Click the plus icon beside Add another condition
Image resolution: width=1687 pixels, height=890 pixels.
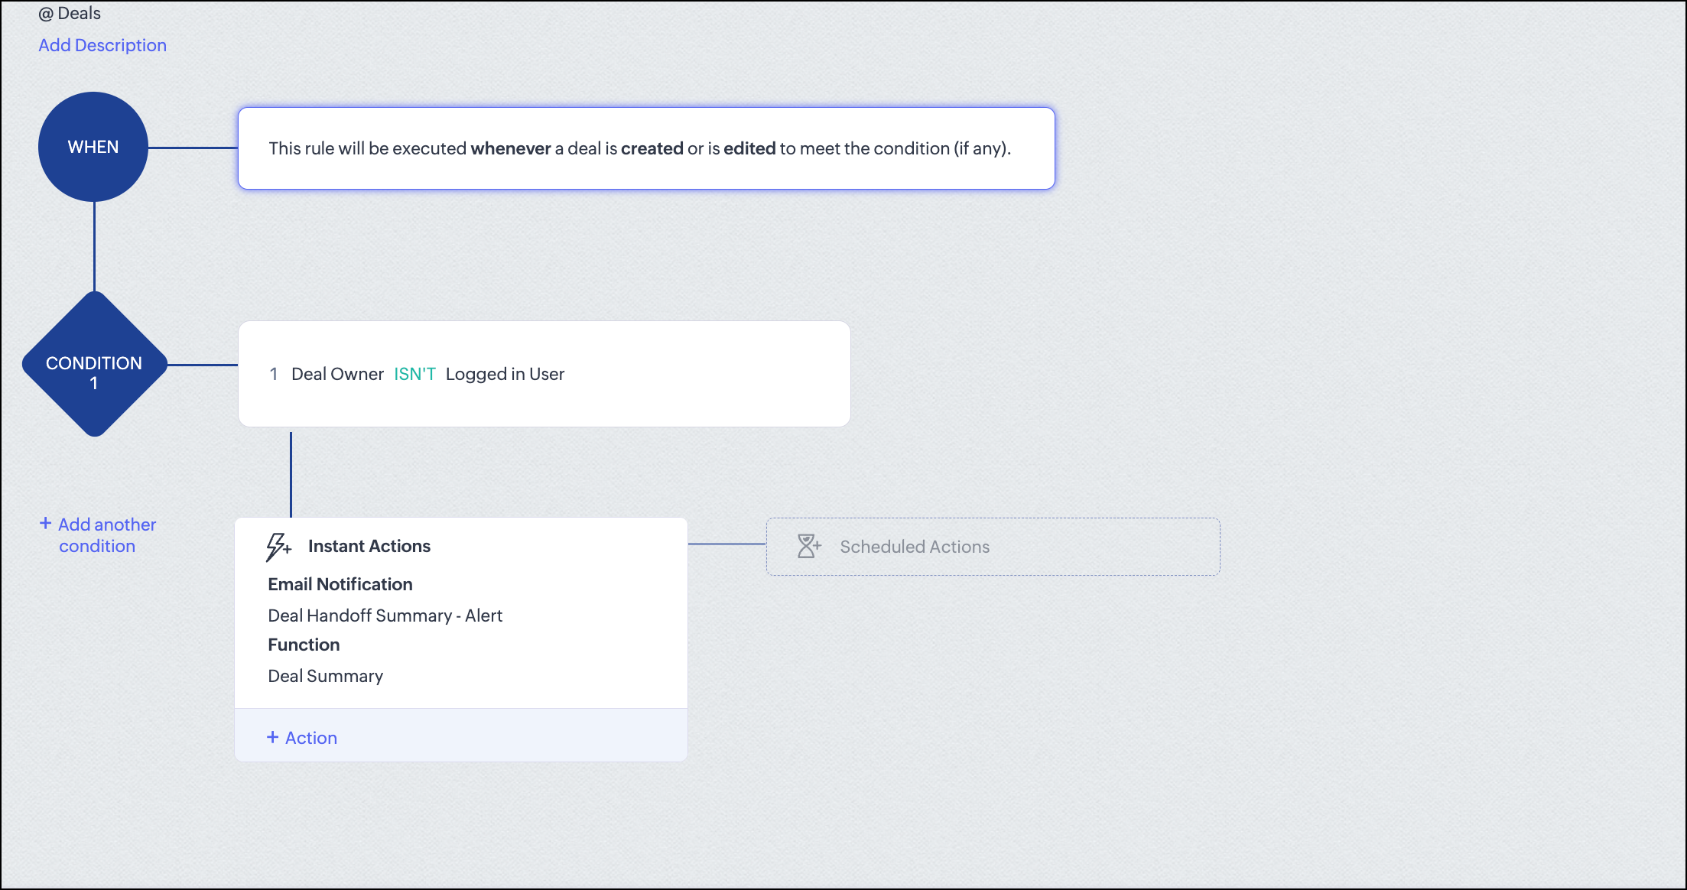45,524
